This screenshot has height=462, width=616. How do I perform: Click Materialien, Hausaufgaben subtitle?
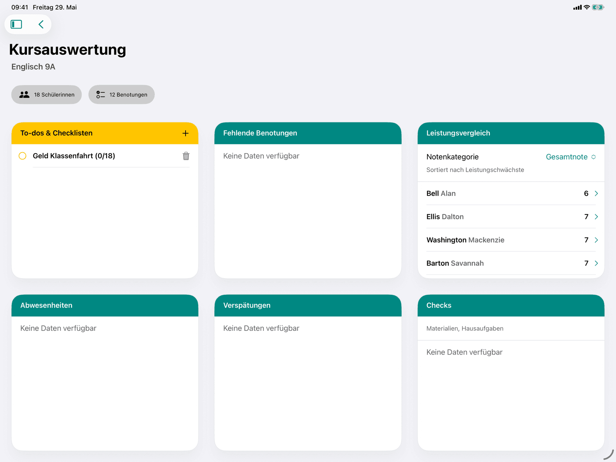[465, 328]
